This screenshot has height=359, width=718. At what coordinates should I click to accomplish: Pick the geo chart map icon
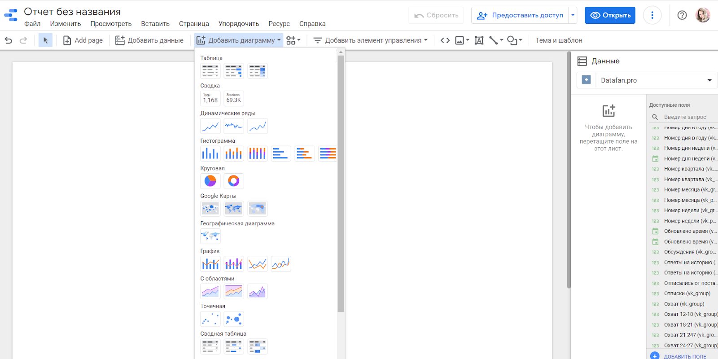(x=210, y=236)
